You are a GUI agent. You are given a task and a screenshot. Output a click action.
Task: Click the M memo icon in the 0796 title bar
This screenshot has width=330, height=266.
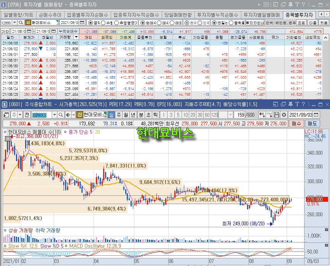click(x=266, y=5)
